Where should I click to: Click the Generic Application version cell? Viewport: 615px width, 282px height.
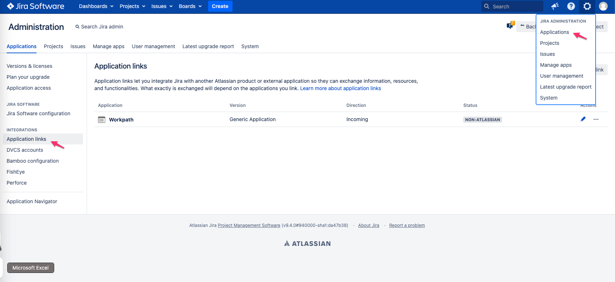point(253,119)
